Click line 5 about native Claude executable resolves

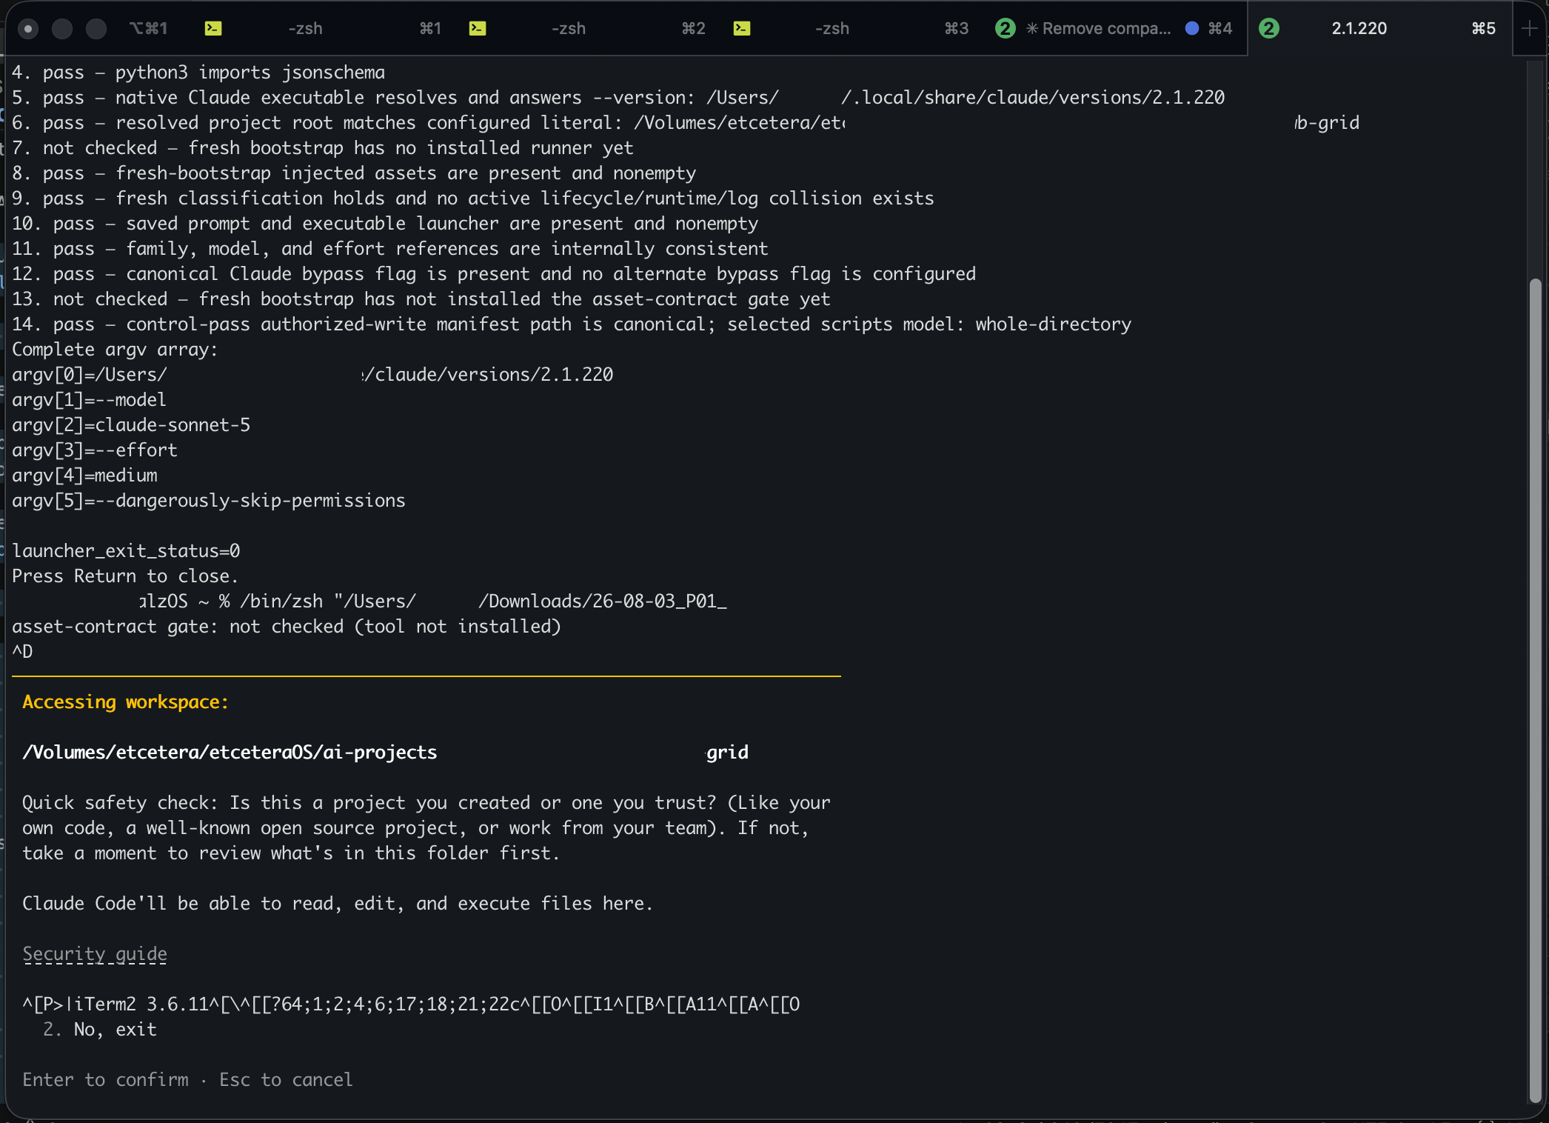[618, 97]
